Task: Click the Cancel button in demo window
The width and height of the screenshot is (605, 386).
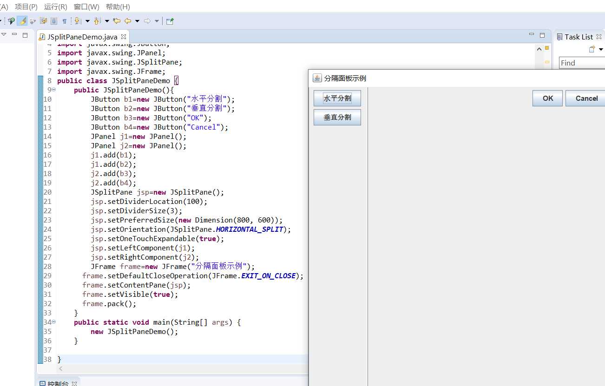Action: 586,98
